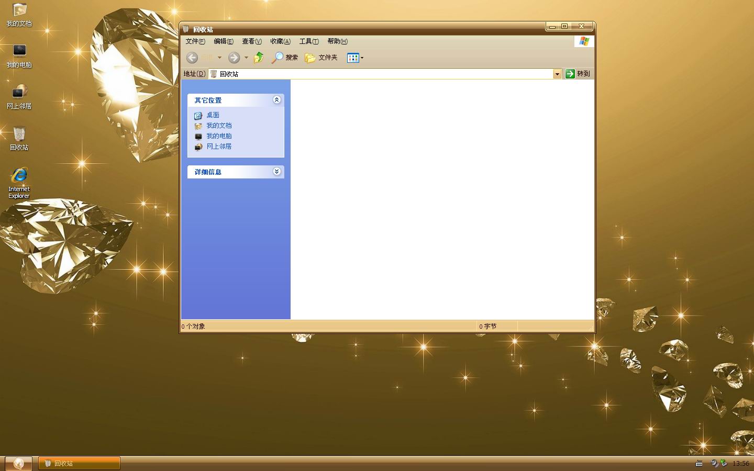The height and width of the screenshot is (471, 754).
Task: Click the 其它位置 panel header text
Action: click(x=208, y=100)
